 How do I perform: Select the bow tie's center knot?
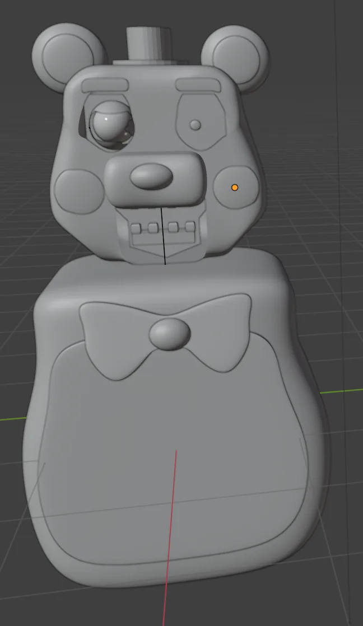170,334
